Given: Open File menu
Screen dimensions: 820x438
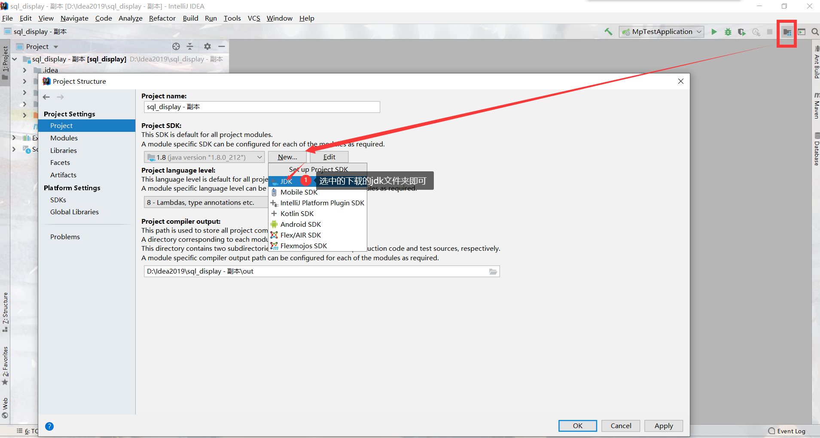Looking at the screenshot, I should pyautogui.click(x=7, y=18).
